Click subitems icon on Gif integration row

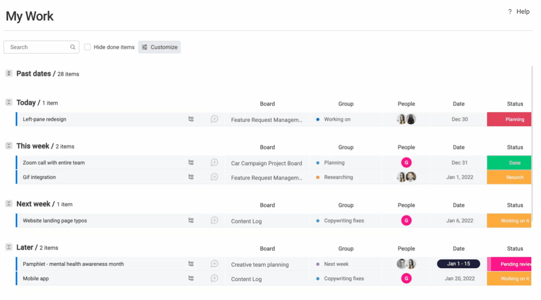pyautogui.click(x=191, y=177)
